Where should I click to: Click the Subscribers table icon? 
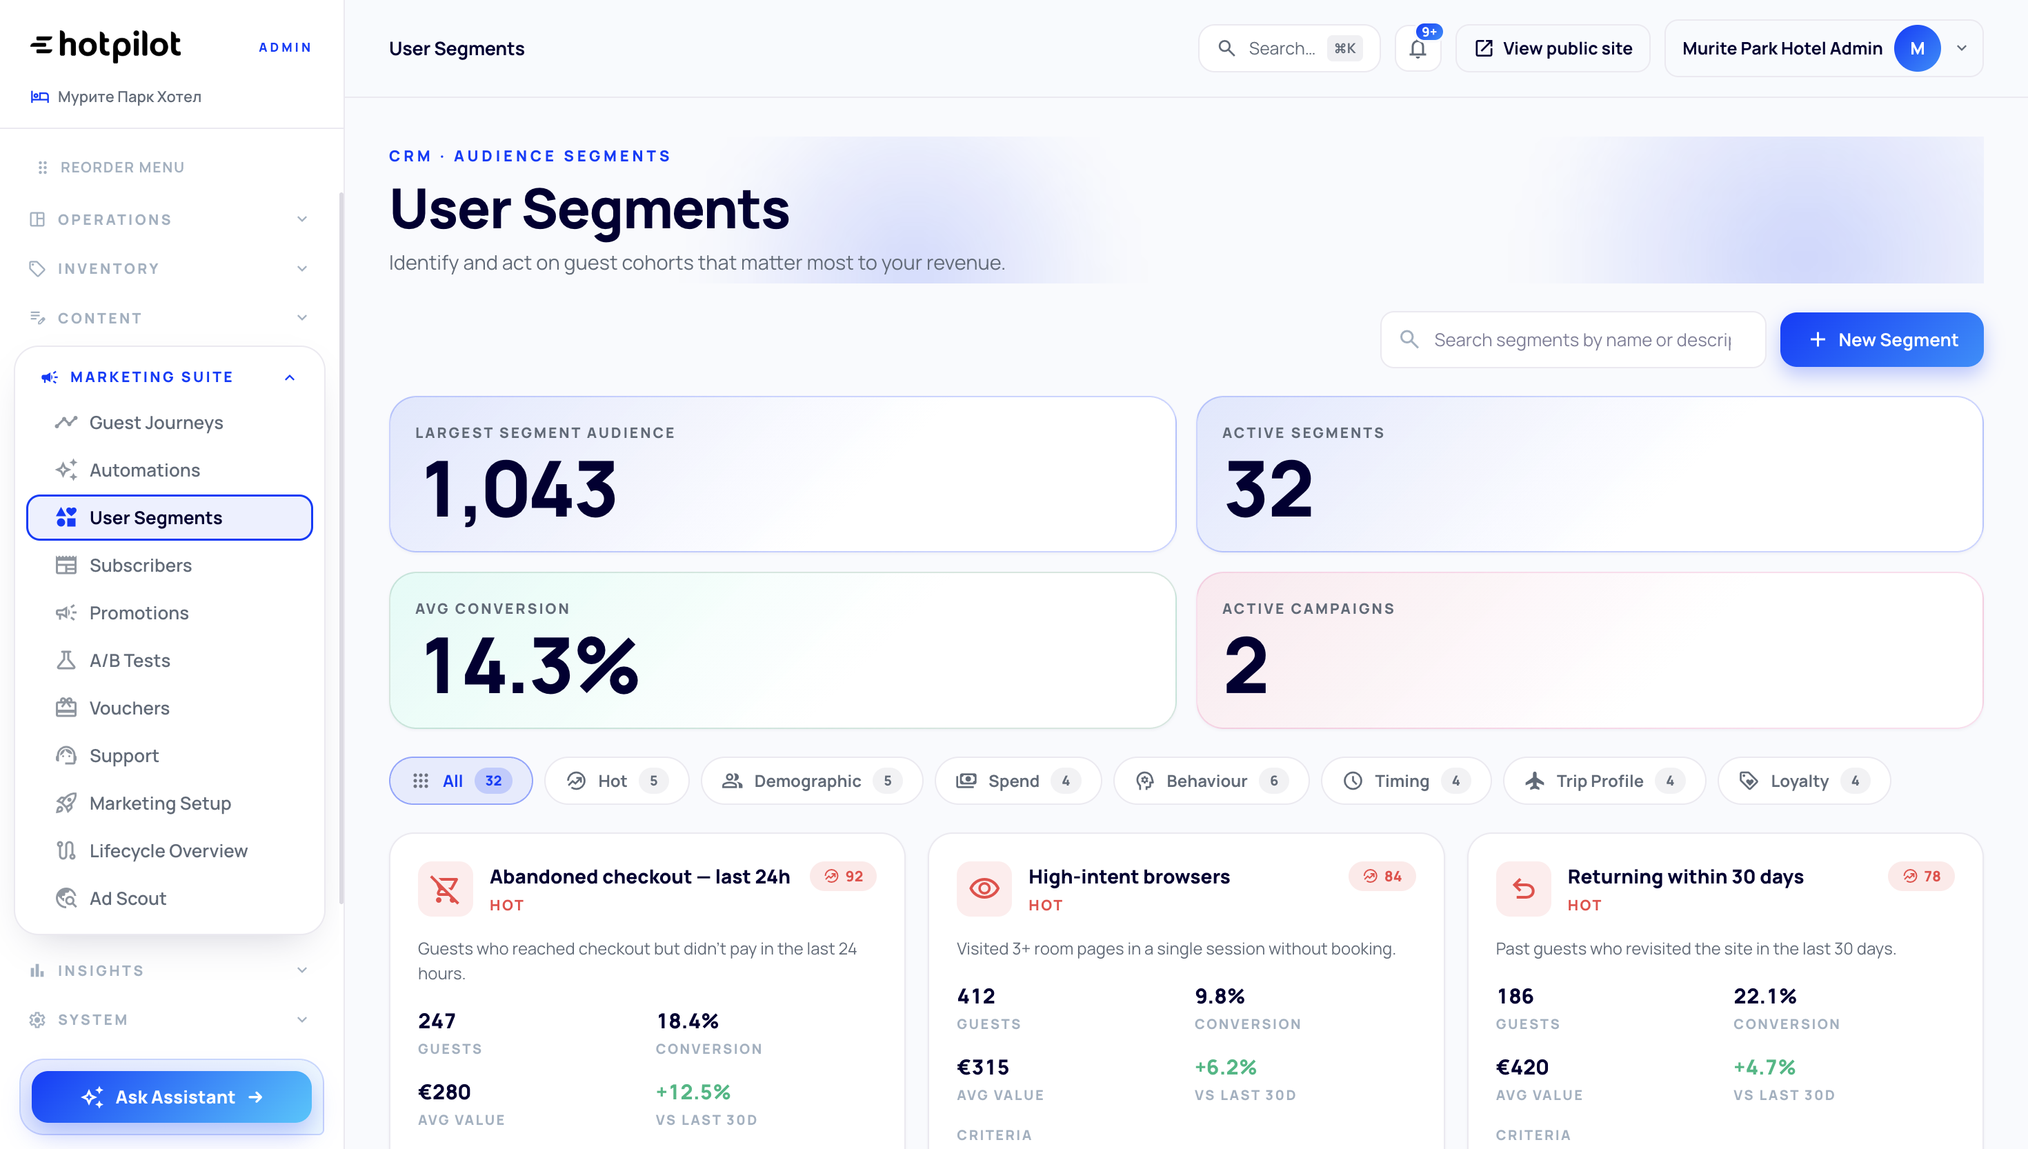(66, 565)
